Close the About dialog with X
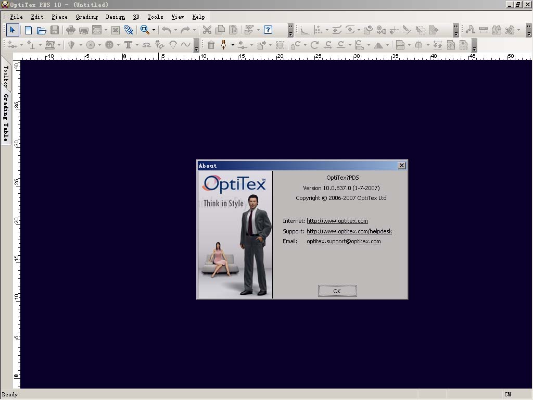 (402, 165)
